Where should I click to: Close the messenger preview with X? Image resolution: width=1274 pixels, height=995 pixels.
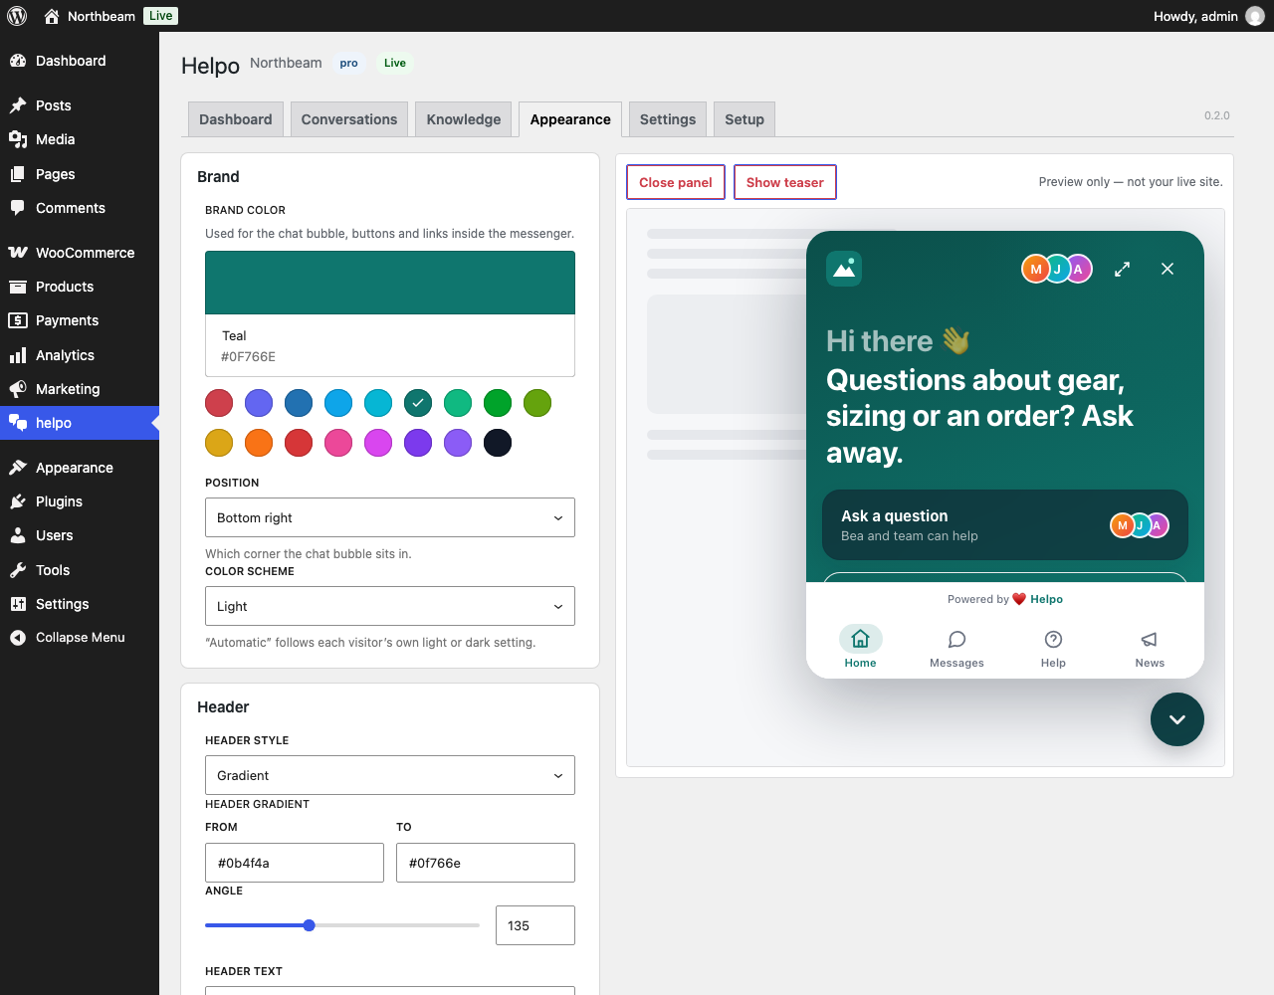[1168, 269]
